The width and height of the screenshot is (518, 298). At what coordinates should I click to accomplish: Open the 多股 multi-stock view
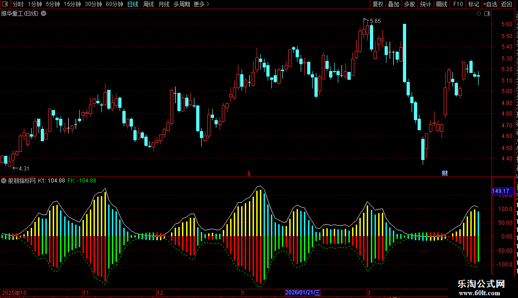tap(410, 4)
